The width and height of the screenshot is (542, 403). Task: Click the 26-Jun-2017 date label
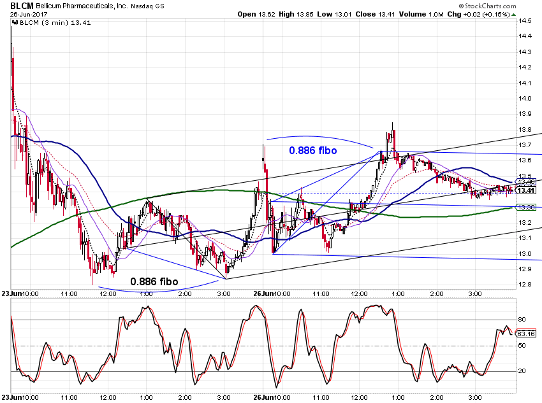click(x=29, y=14)
